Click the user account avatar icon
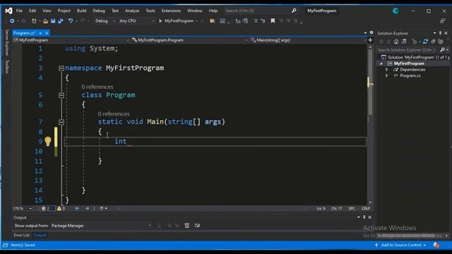 click(x=395, y=11)
